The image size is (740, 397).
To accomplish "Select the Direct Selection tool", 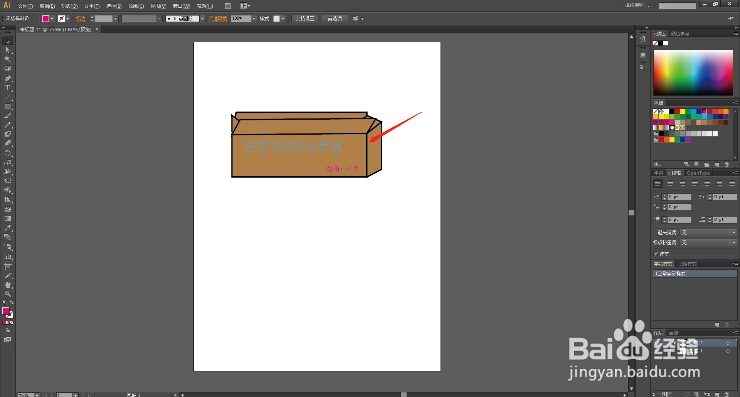I will [x=8, y=50].
